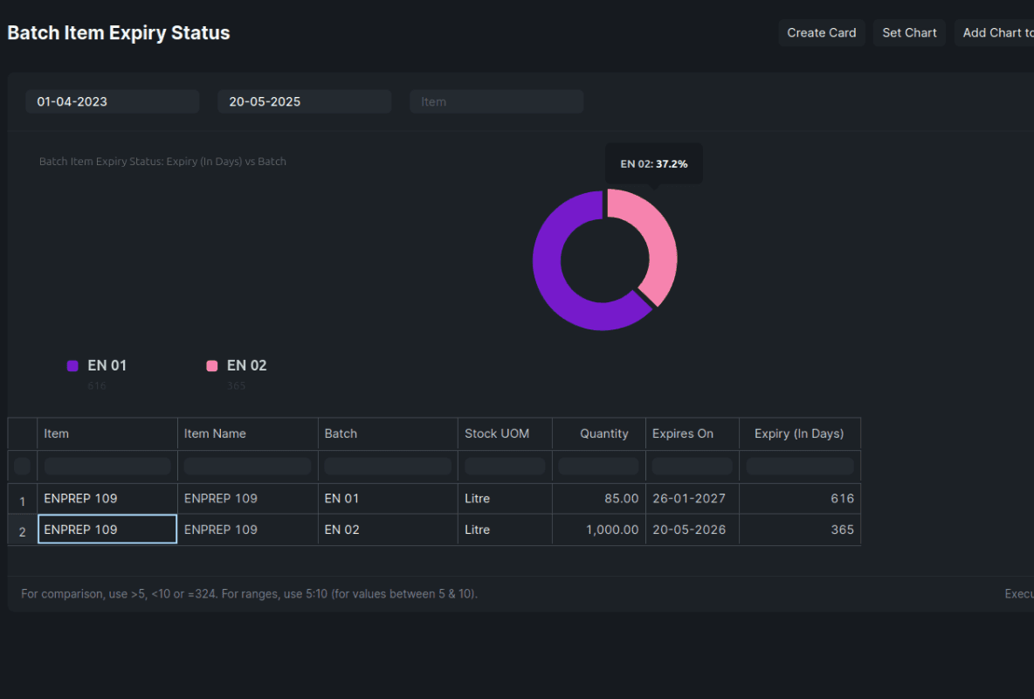Click the row number 2 cell
The image size is (1034, 699).
[x=21, y=529]
